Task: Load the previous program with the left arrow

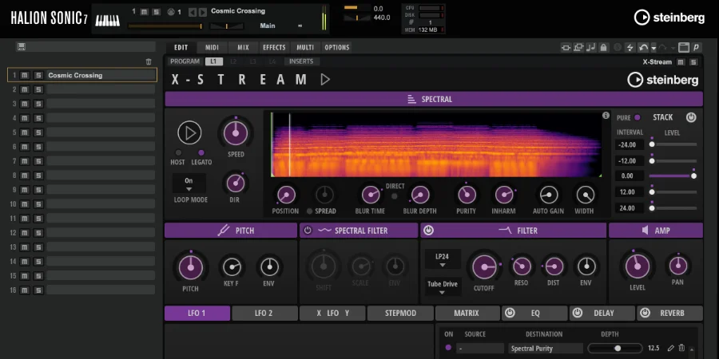Action: point(193,12)
